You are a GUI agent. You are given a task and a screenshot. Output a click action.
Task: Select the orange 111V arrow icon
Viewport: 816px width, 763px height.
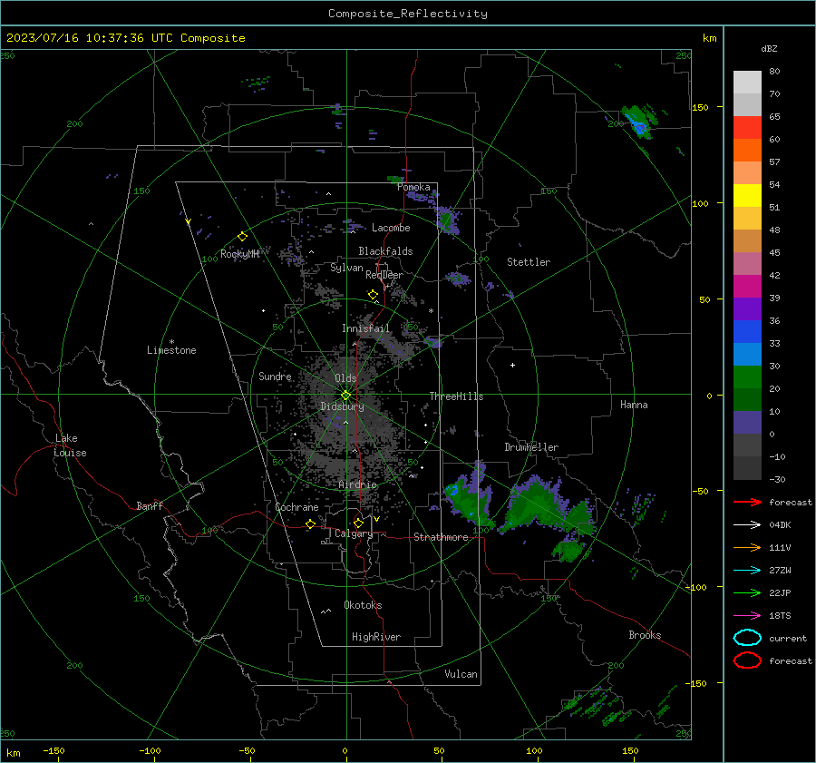pyautogui.click(x=747, y=547)
